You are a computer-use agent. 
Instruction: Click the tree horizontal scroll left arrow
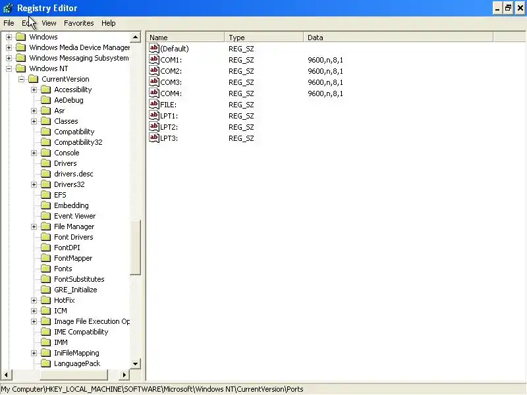[x=6, y=375]
